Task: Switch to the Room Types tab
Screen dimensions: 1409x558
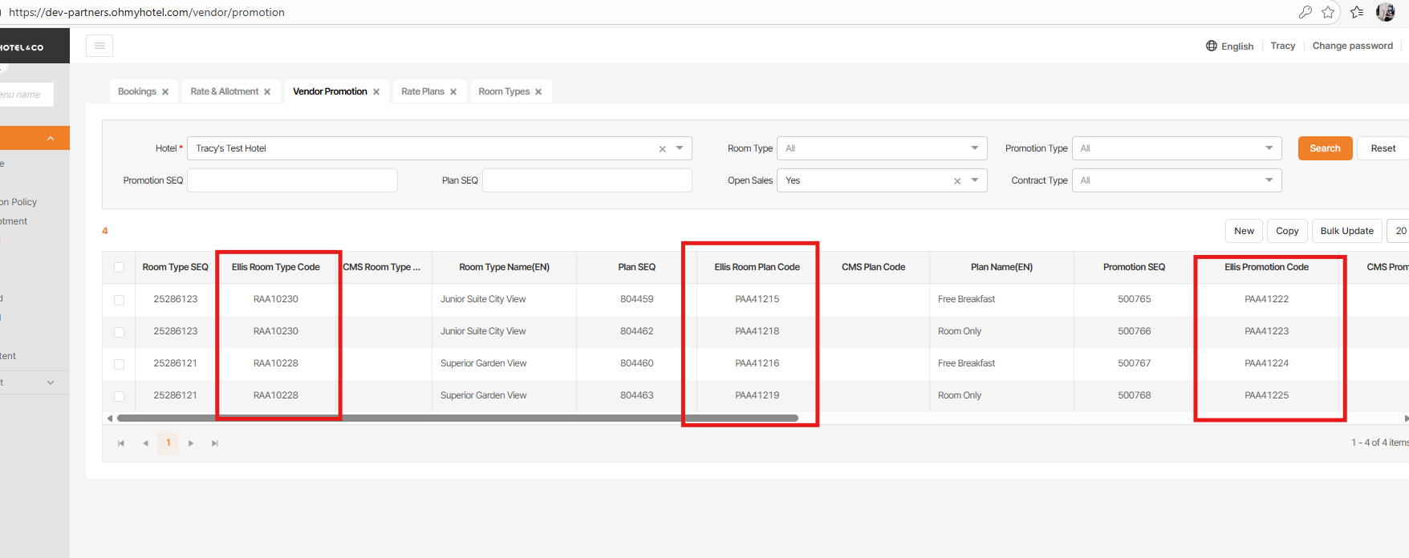Action: point(503,91)
